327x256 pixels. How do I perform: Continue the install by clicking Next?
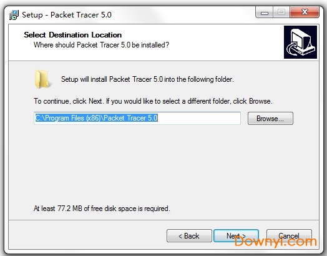(x=236, y=236)
